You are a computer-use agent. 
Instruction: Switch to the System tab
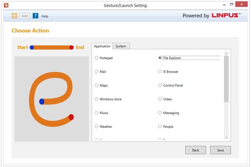click(121, 46)
